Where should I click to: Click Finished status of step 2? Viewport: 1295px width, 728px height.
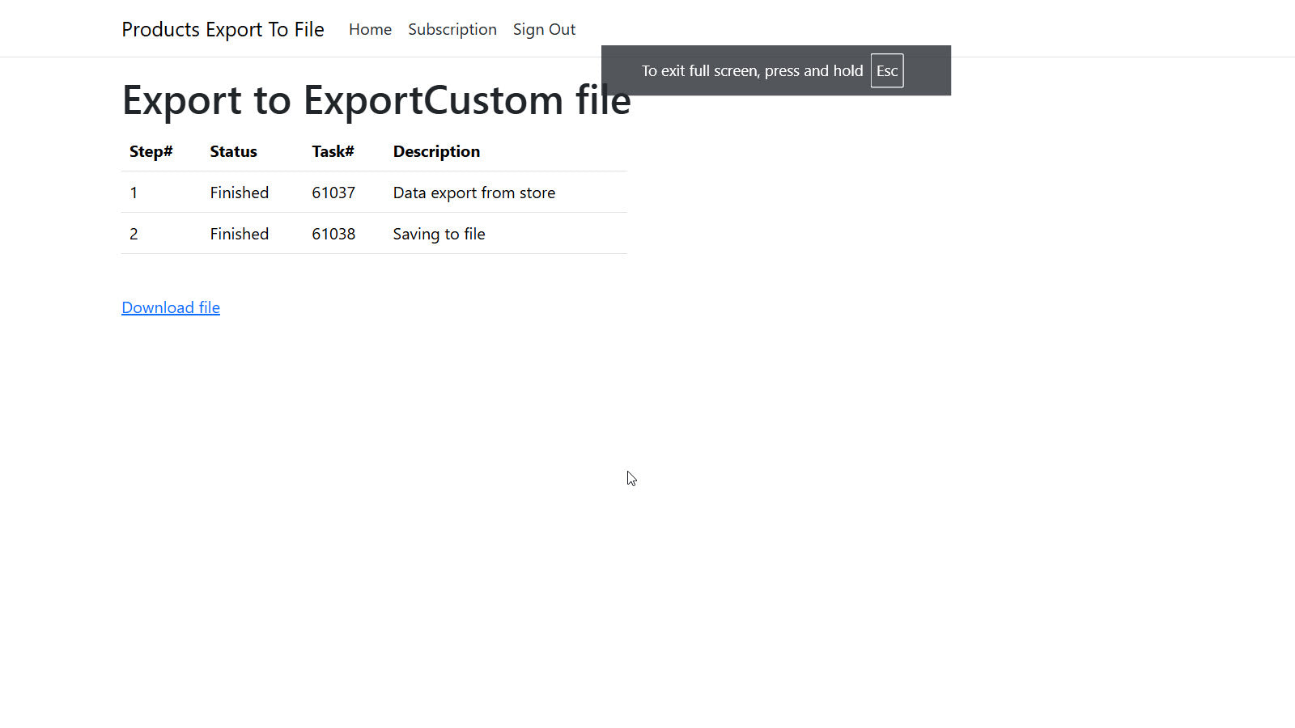239,234
